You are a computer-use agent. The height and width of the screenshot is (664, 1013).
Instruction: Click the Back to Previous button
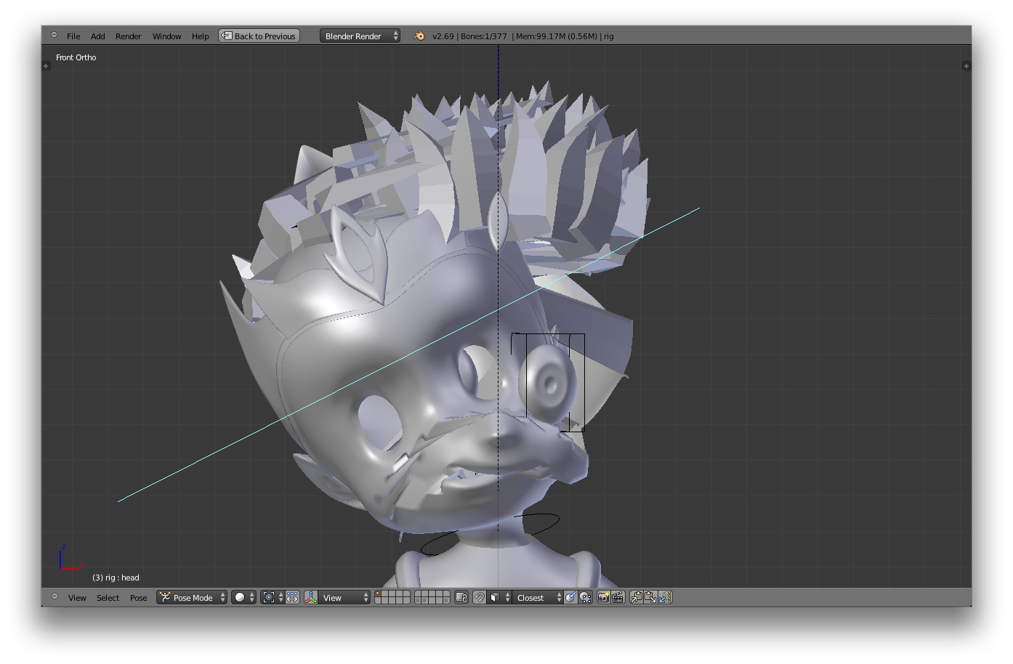click(x=259, y=36)
